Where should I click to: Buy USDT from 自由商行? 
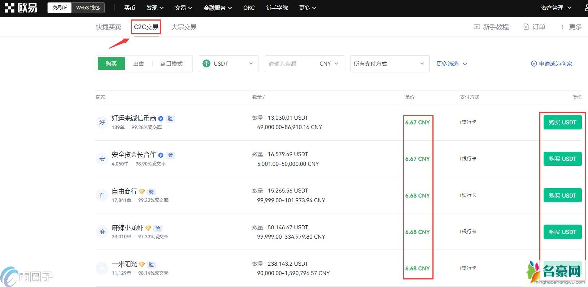(562, 195)
